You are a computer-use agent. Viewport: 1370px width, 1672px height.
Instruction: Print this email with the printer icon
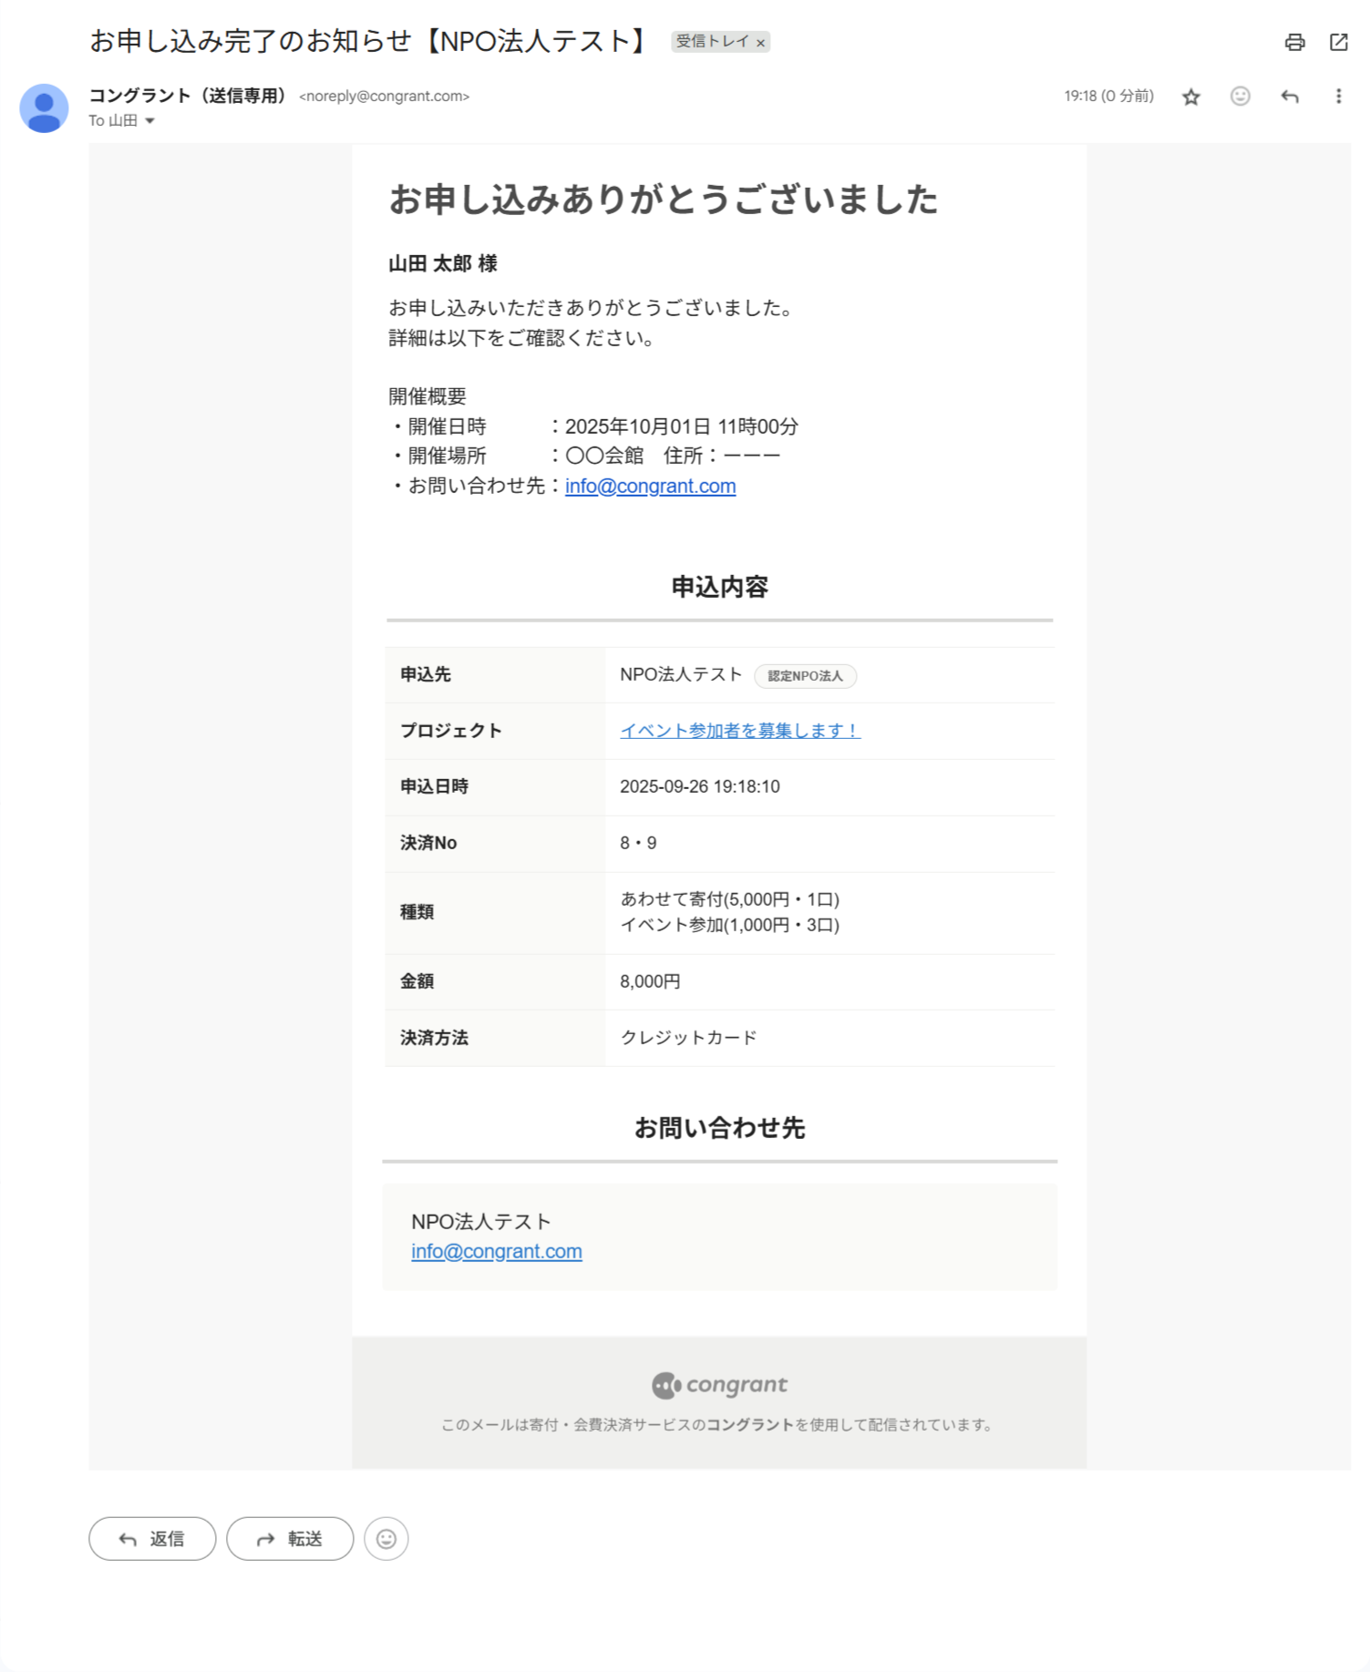pyautogui.click(x=1294, y=42)
